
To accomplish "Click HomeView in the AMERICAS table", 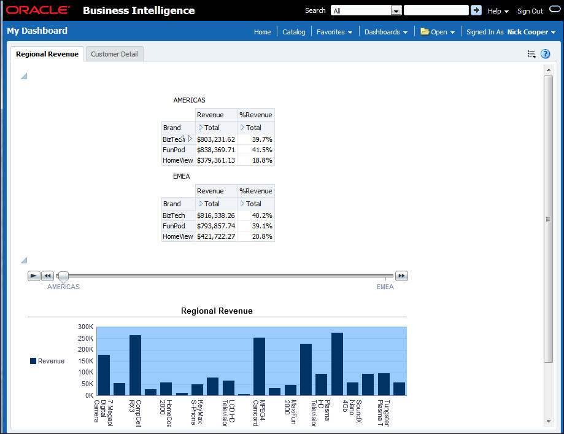I will click(178, 160).
